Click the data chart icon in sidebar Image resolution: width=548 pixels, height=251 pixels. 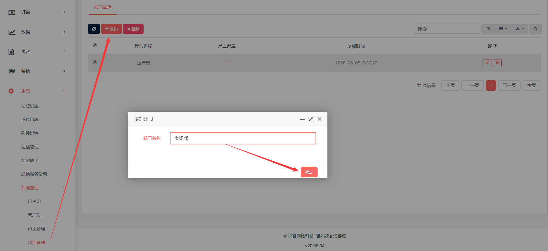12,32
